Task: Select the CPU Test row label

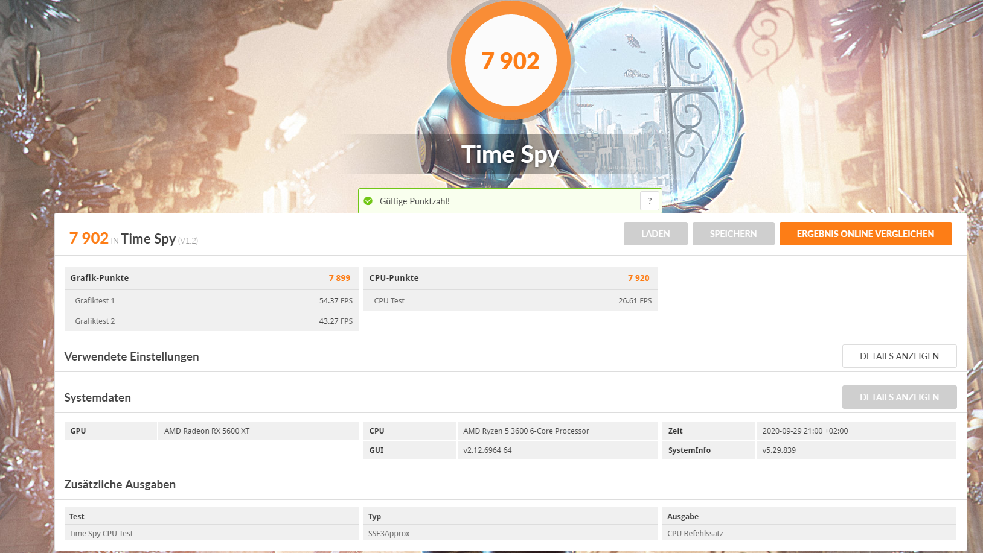Action: (389, 300)
